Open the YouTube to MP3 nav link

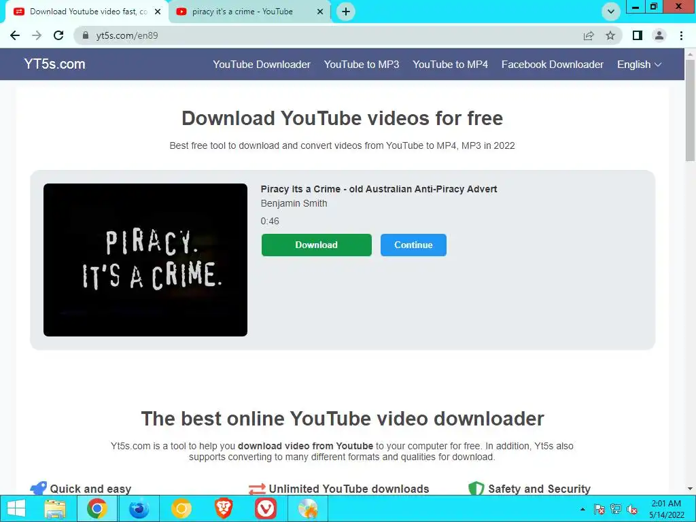click(362, 65)
